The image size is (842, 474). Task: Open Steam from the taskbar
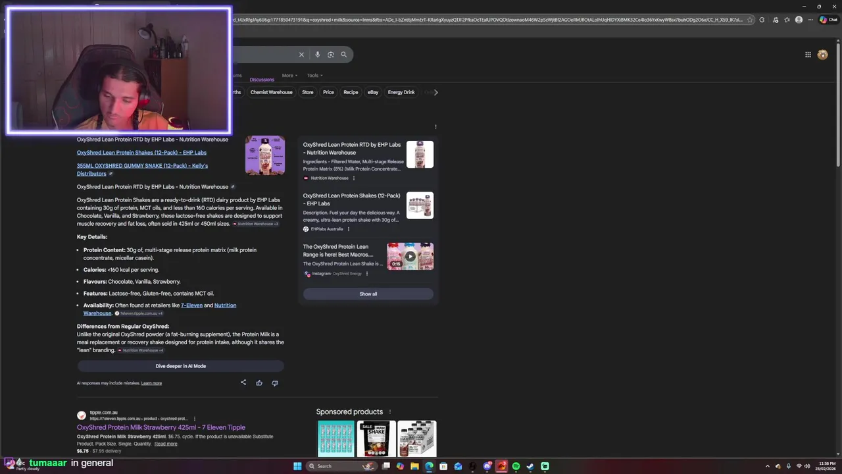[x=530, y=466]
